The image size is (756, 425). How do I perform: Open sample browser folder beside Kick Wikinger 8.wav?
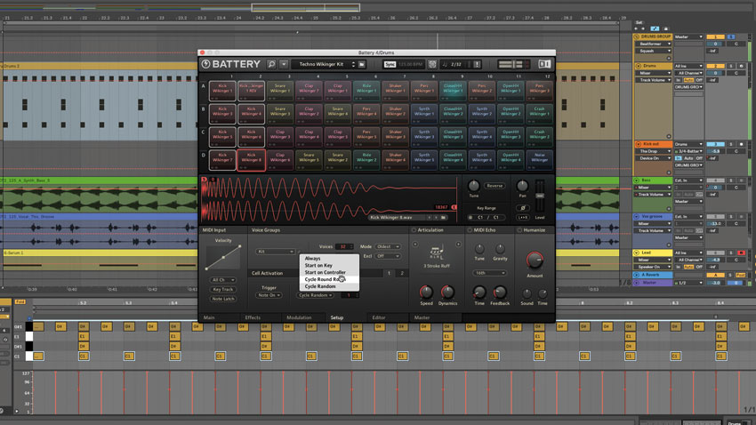point(444,217)
